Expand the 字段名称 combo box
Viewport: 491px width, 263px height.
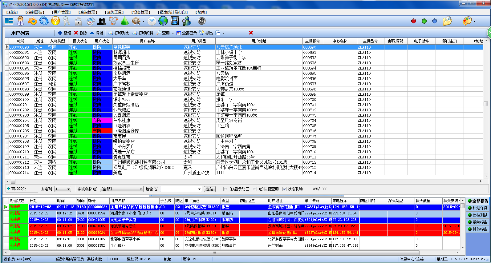click(141, 189)
